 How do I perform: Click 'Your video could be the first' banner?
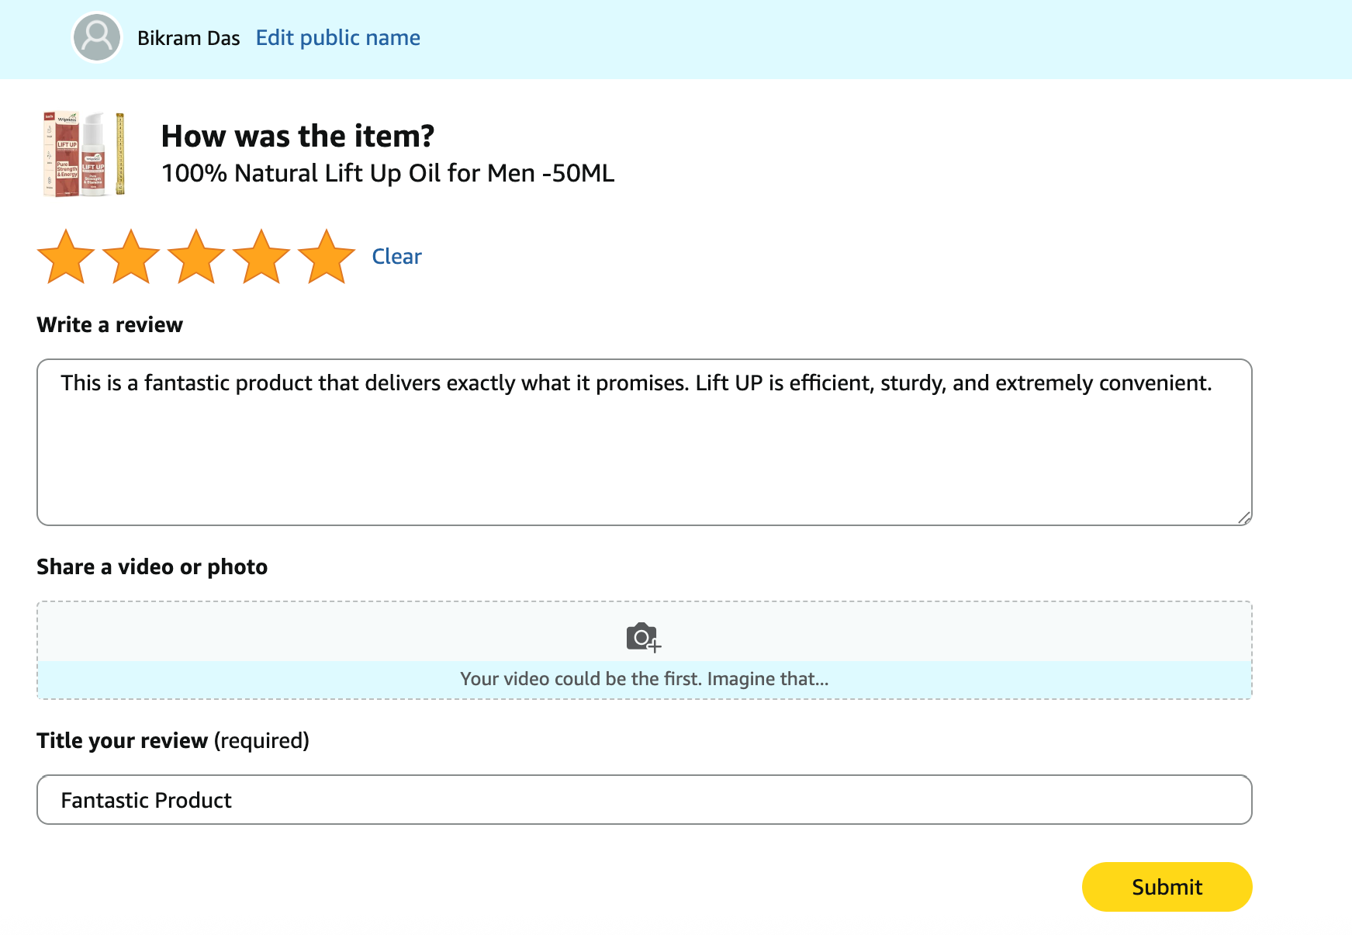point(645,679)
